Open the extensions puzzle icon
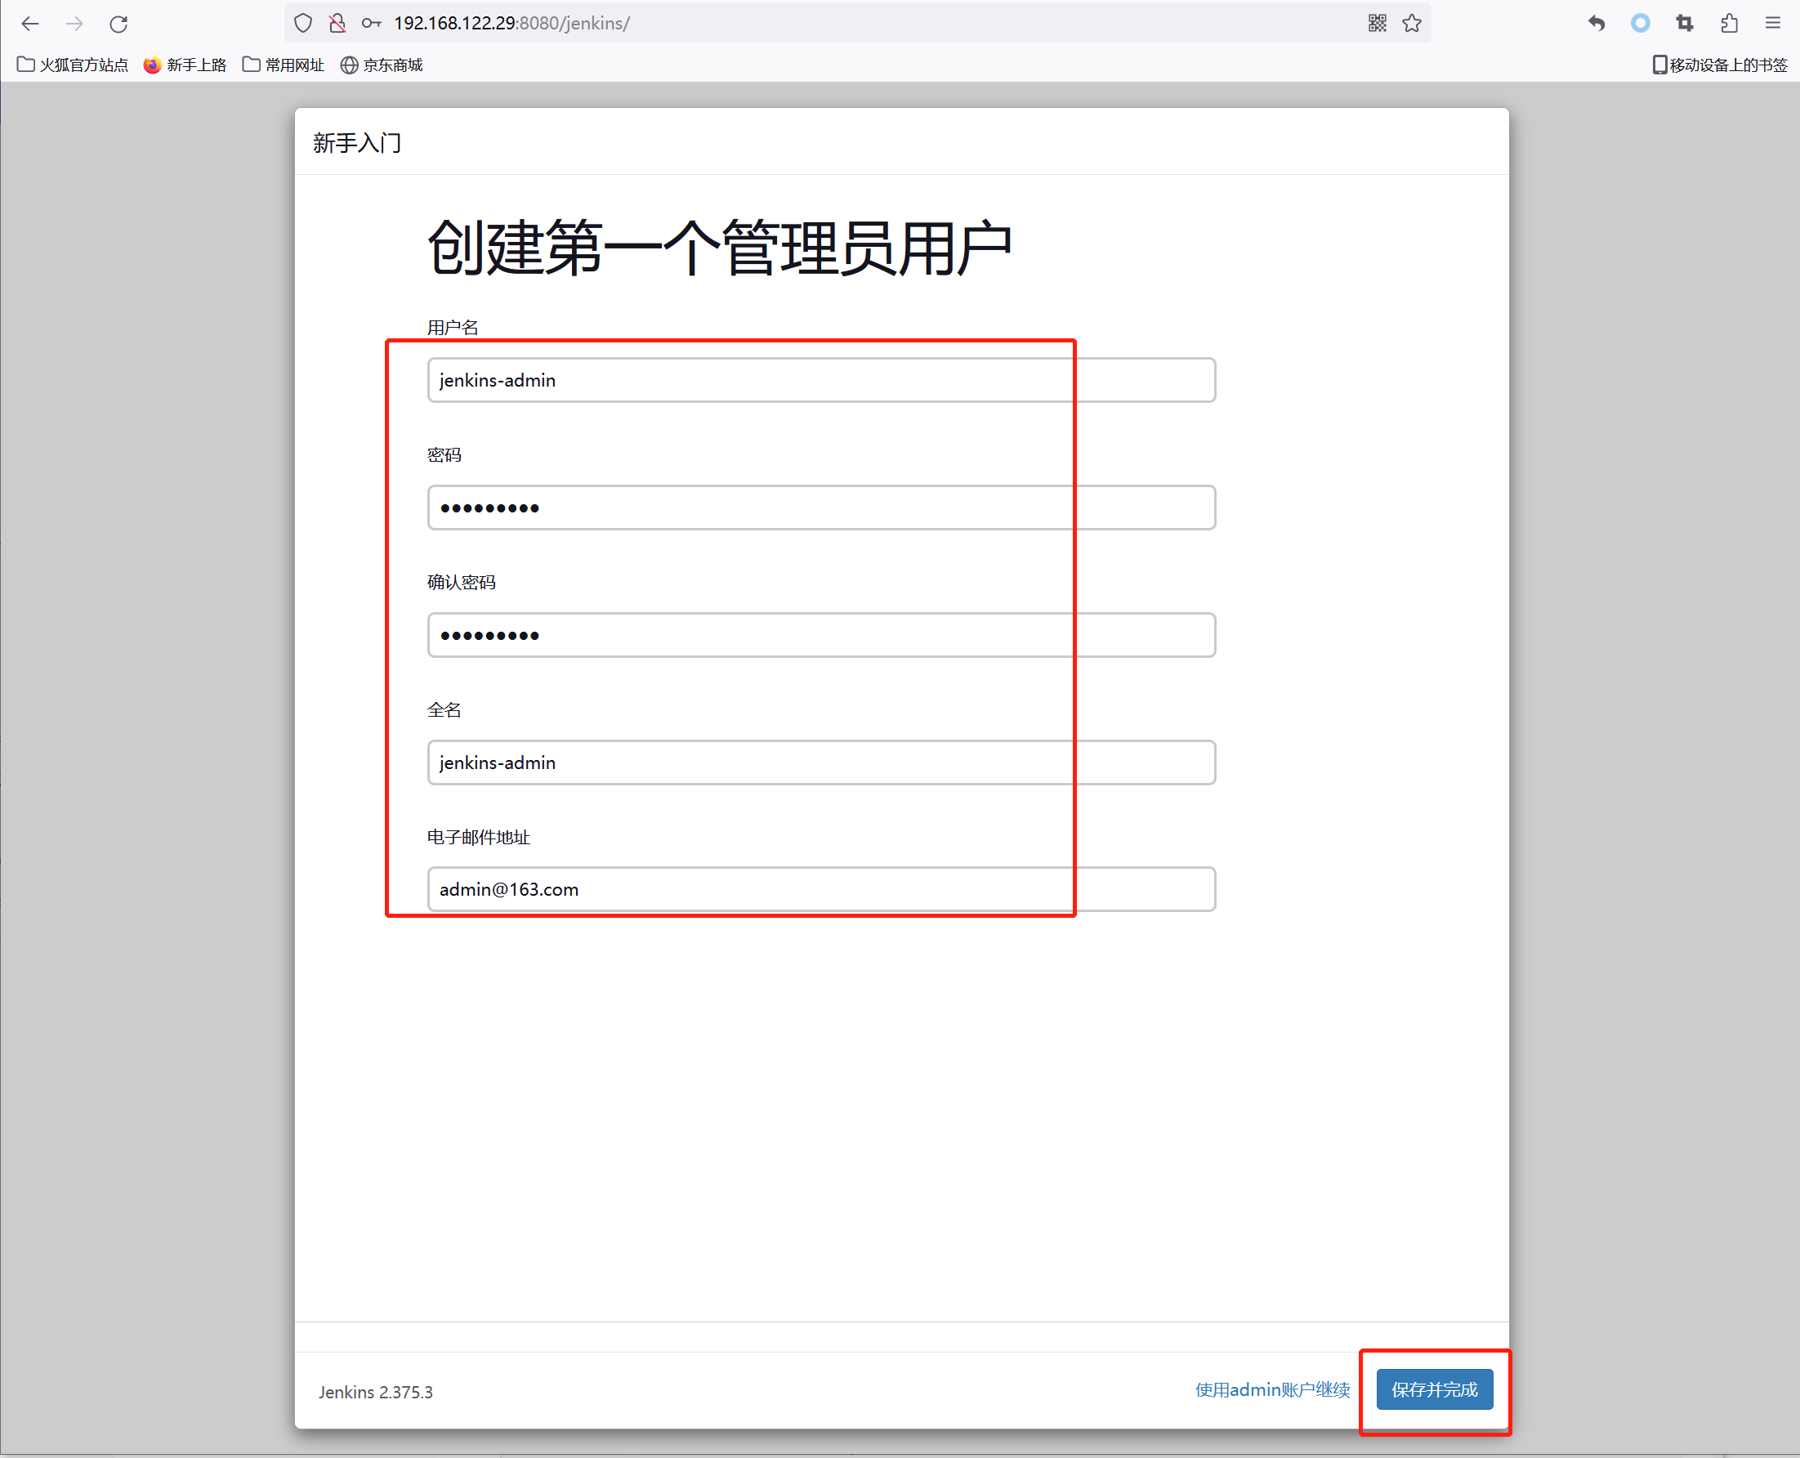Screen dimensions: 1800x1458 point(1729,24)
